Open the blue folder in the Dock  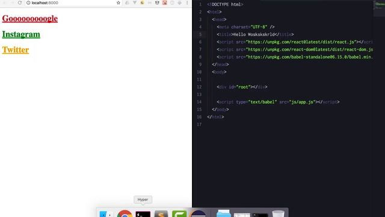pos(223,213)
